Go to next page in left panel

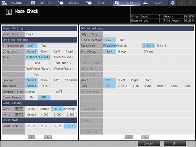pos(48,137)
